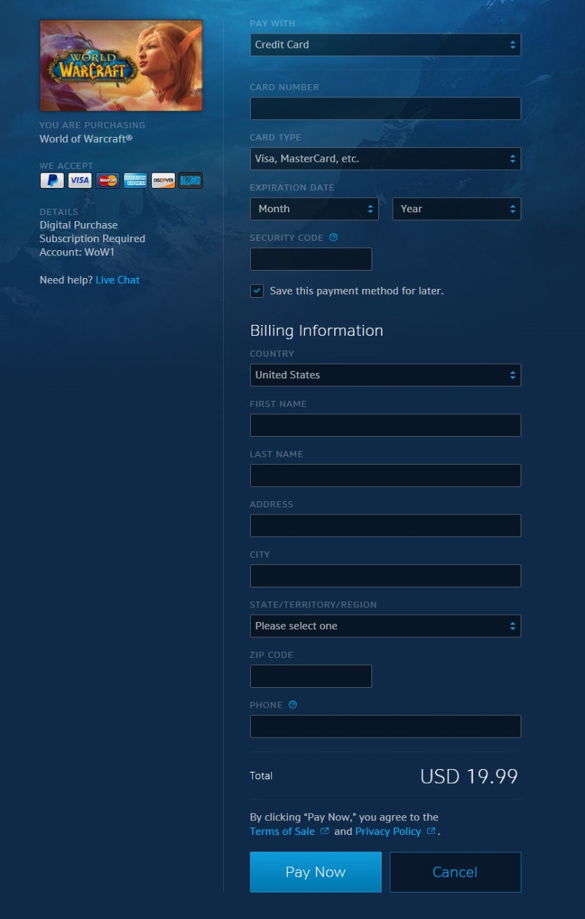Open the Terms of Sale link
The image size is (585, 919).
(x=282, y=831)
